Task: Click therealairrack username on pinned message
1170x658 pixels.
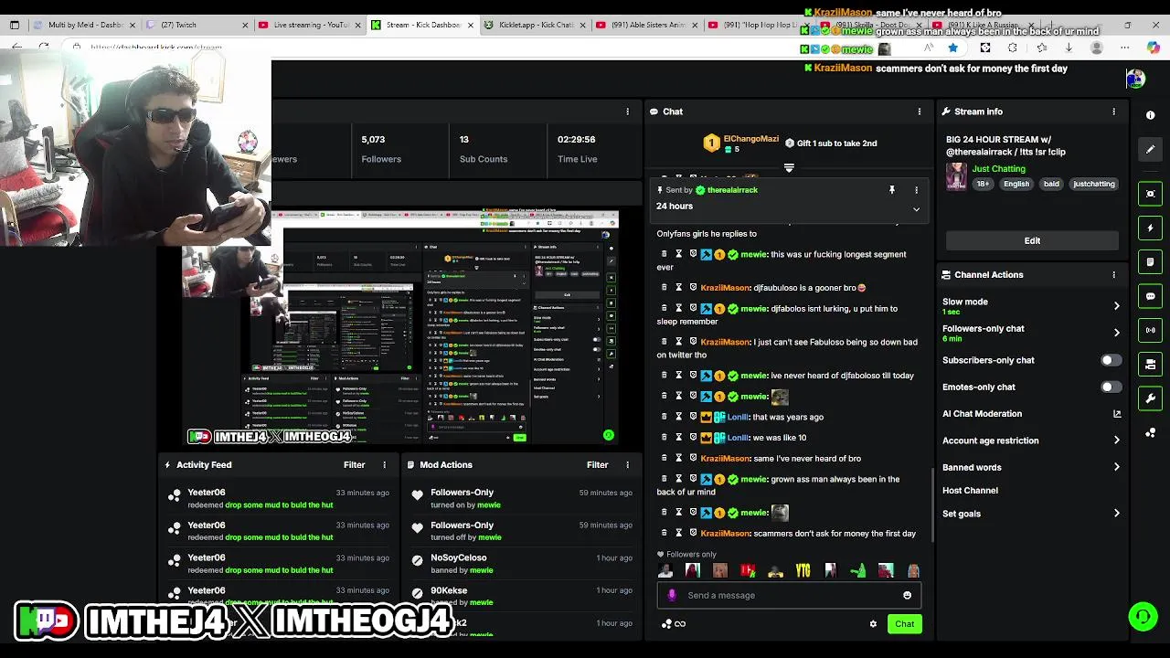Action: click(733, 190)
